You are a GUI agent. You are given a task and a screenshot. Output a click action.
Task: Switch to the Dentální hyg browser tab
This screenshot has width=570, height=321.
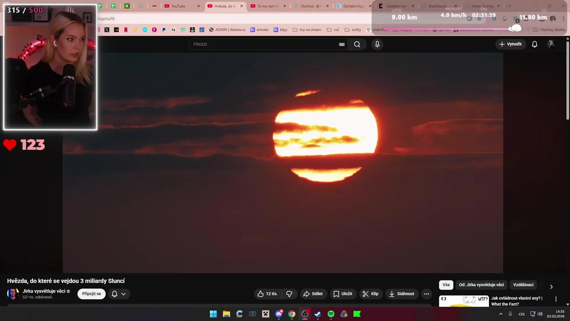(x=354, y=6)
